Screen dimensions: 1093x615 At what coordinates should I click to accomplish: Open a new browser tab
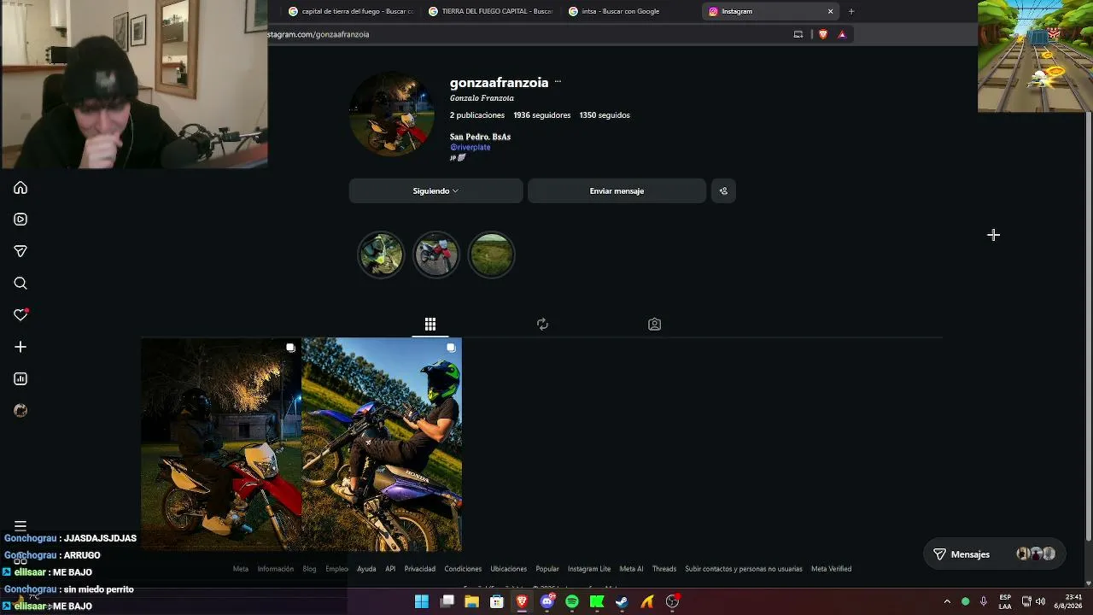click(x=851, y=12)
